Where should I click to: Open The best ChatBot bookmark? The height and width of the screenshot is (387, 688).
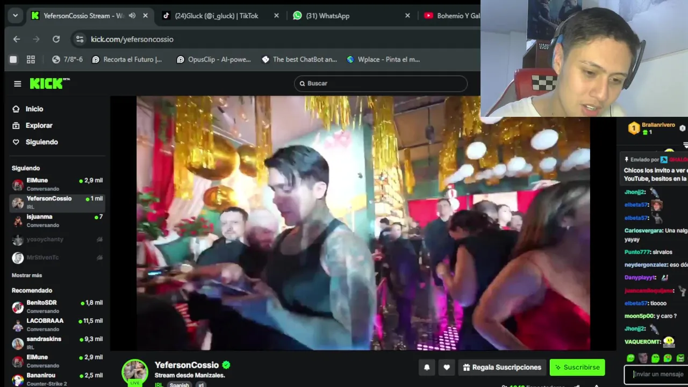[299, 60]
